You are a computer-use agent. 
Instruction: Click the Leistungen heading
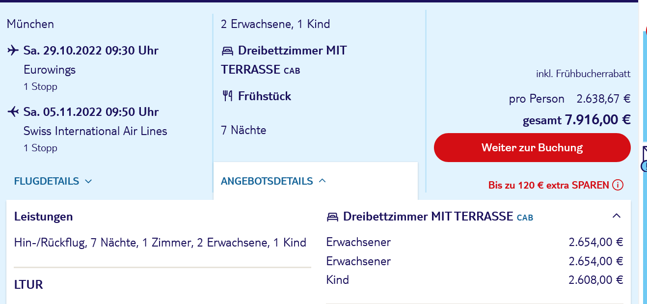(x=44, y=217)
